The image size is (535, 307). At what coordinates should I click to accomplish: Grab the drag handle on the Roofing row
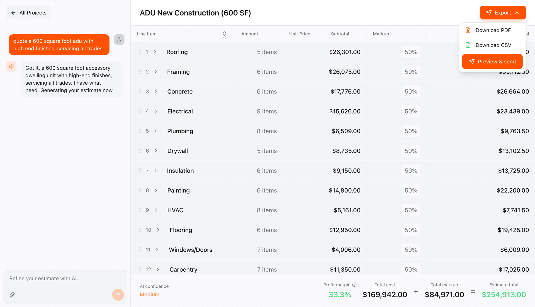tap(140, 52)
